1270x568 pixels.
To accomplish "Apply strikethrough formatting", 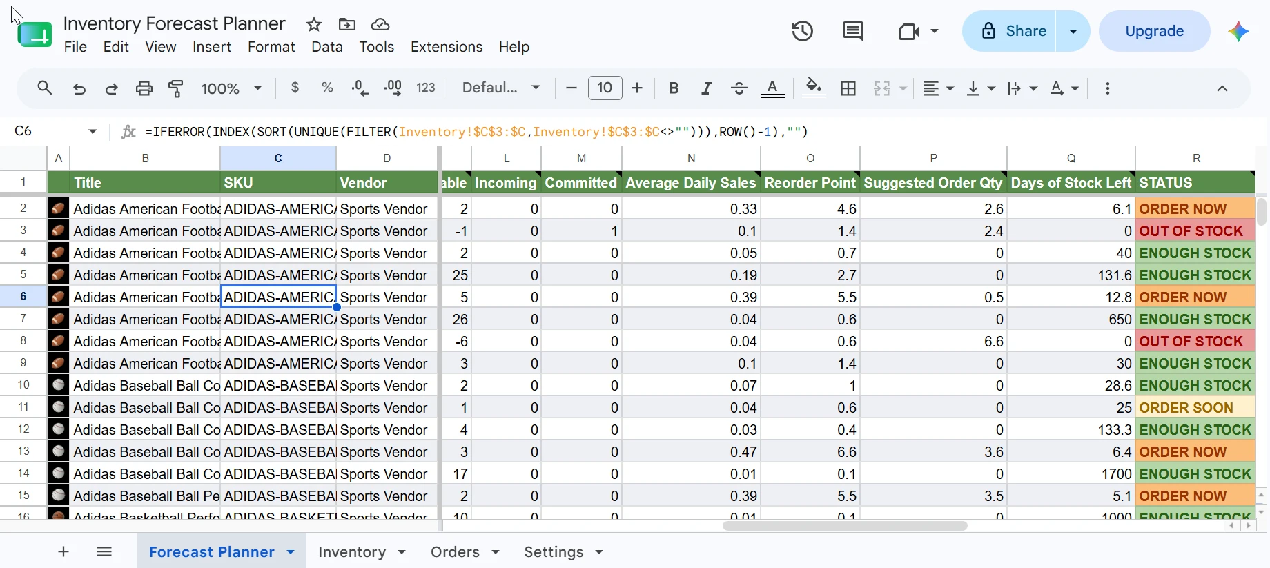I will (x=739, y=88).
